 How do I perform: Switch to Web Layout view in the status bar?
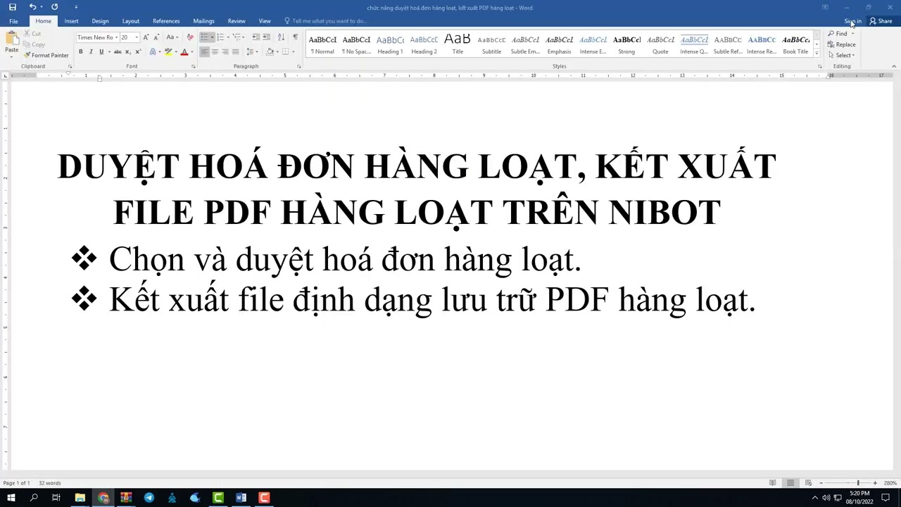(x=808, y=483)
